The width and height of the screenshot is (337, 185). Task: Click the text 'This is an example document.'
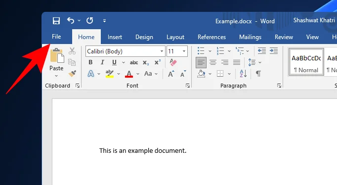tap(143, 150)
